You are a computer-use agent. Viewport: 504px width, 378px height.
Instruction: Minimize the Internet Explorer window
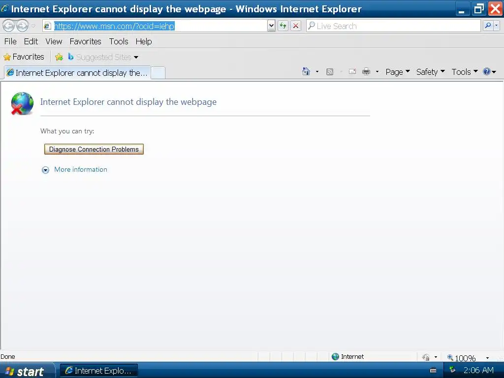(x=462, y=9)
